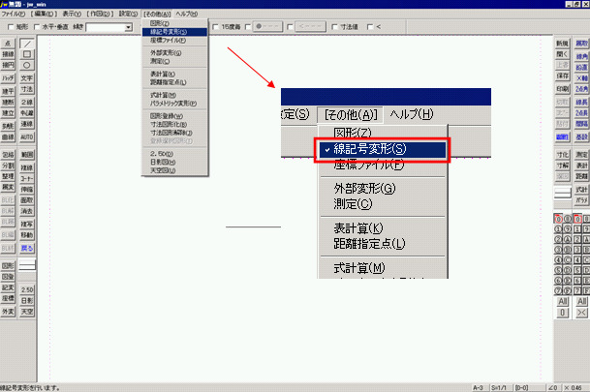Select the 寸法 (dimension) tool

click(x=27, y=89)
